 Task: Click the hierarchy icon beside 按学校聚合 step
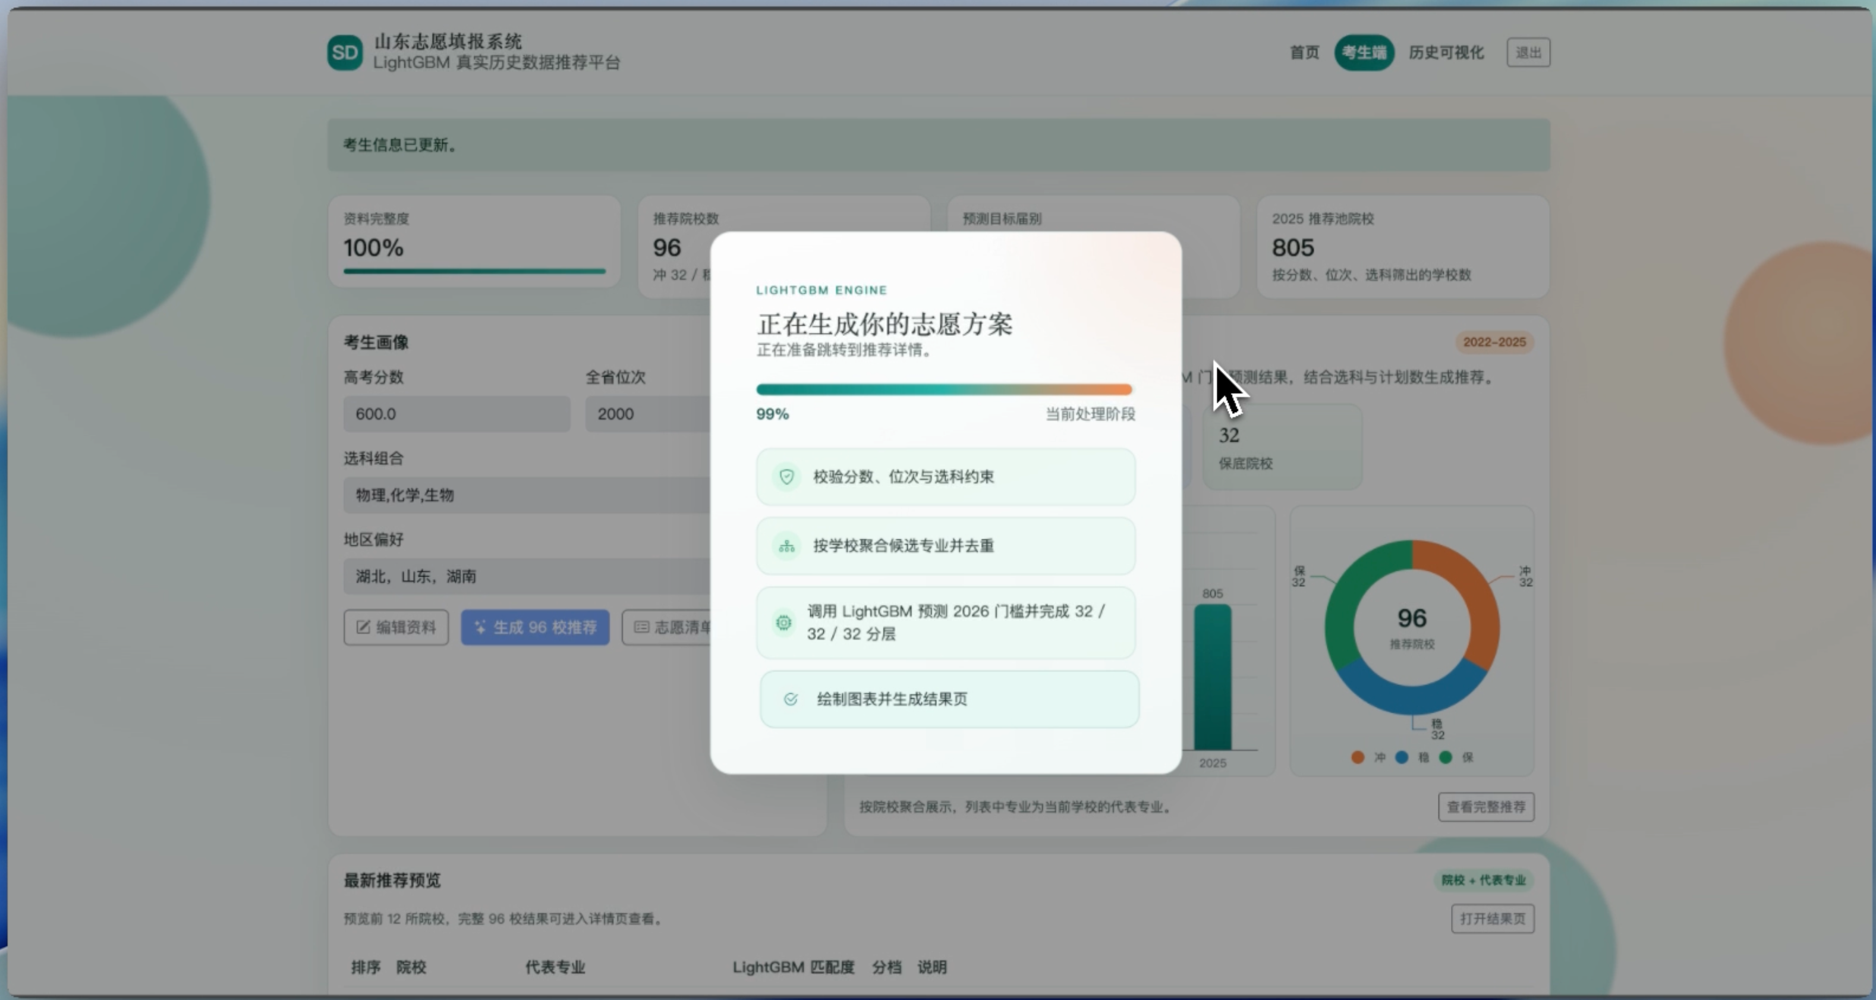pyautogui.click(x=786, y=546)
